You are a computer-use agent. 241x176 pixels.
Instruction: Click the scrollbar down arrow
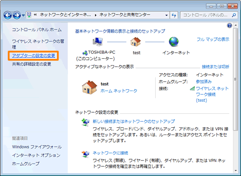(236, 170)
